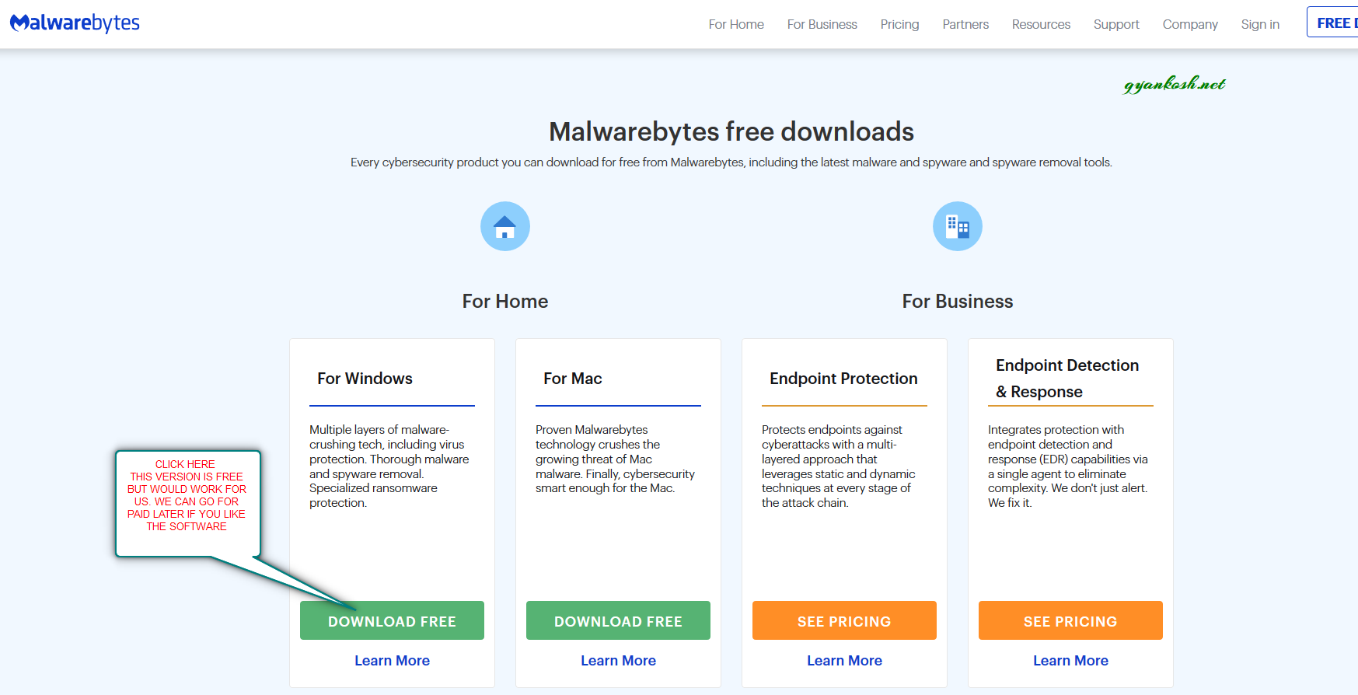
Task: Click the 'Every cybersecurity product' subtitle text
Action: (731, 162)
